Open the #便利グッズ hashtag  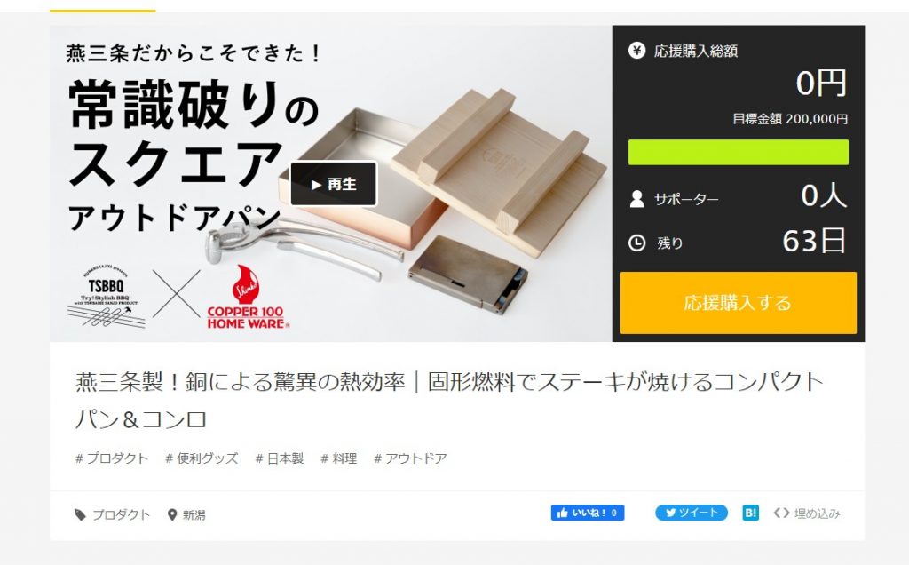pos(202,458)
